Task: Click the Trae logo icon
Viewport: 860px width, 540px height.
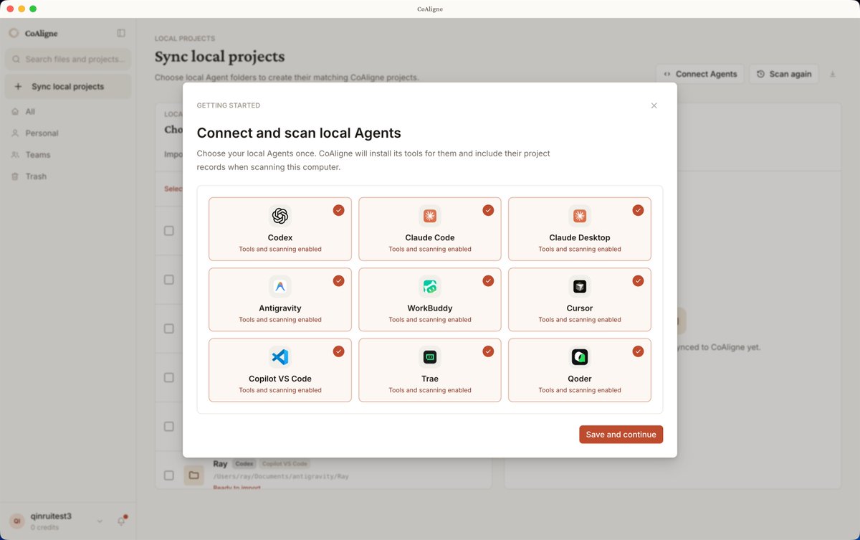Action: pos(430,357)
